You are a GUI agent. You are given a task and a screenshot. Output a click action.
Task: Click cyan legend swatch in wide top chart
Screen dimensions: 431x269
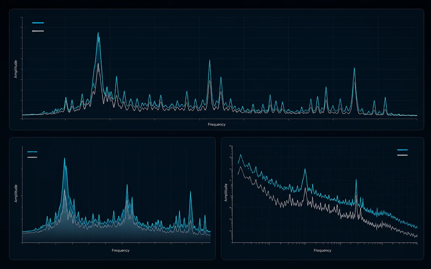click(x=38, y=23)
